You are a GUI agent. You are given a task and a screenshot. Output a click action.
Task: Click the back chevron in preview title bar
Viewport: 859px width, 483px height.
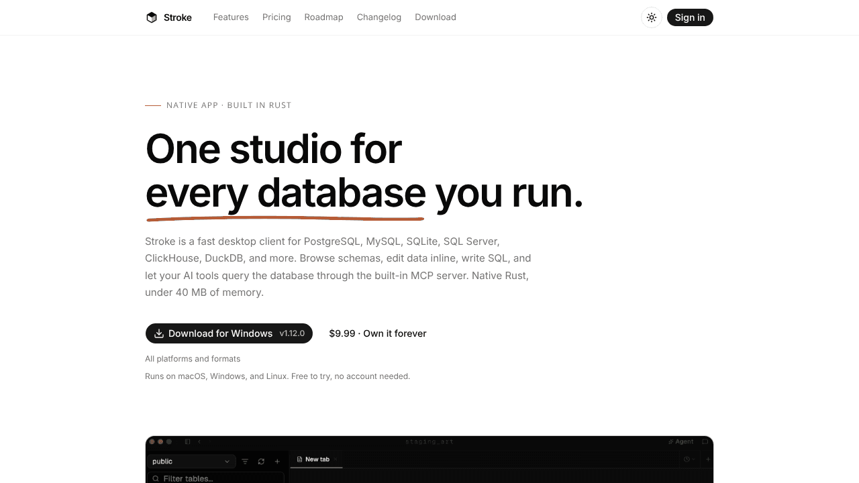coord(199,441)
